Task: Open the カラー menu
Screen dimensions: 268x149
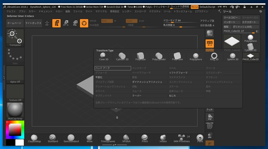Action: point(32,11)
